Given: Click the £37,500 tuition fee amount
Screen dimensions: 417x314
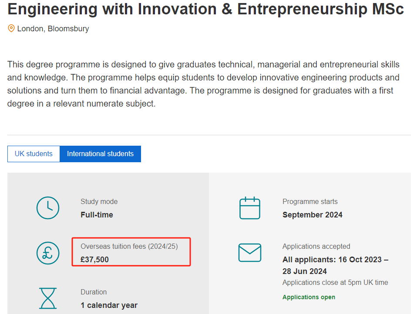Looking at the screenshot, I should [x=95, y=260].
